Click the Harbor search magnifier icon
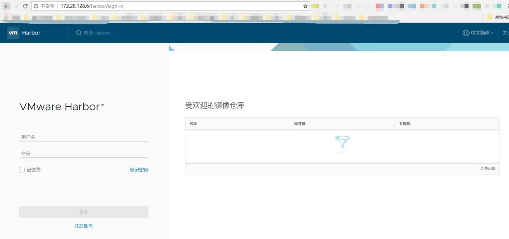 pos(79,33)
